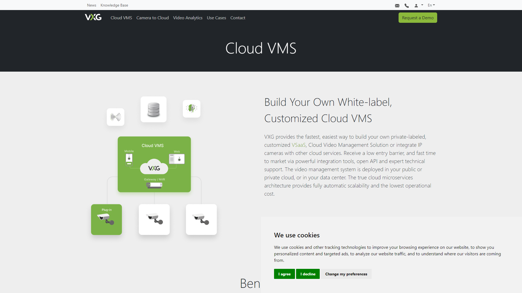This screenshot has height=293, width=522.
Task: Open the Knowledge Base page
Action: (x=114, y=5)
